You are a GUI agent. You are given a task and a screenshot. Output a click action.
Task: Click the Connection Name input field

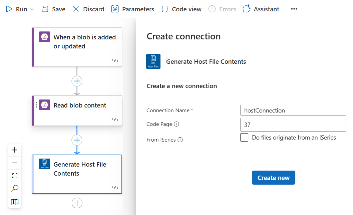tap(293, 111)
